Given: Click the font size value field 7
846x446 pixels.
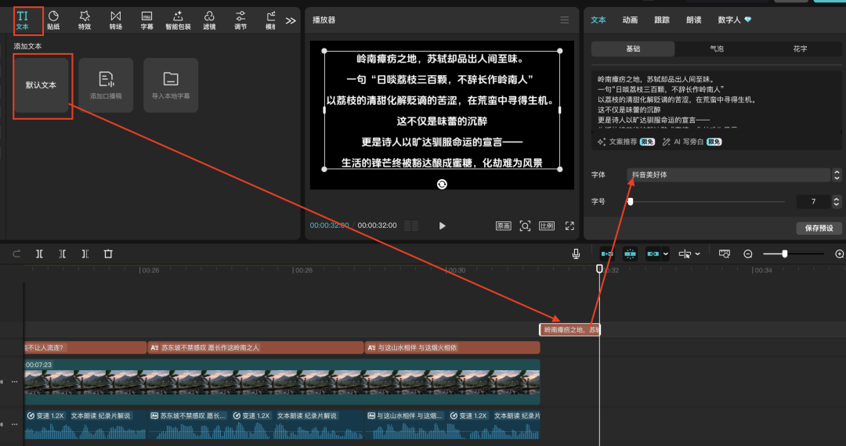Looking at the screenshot, I should pos(814,201).
